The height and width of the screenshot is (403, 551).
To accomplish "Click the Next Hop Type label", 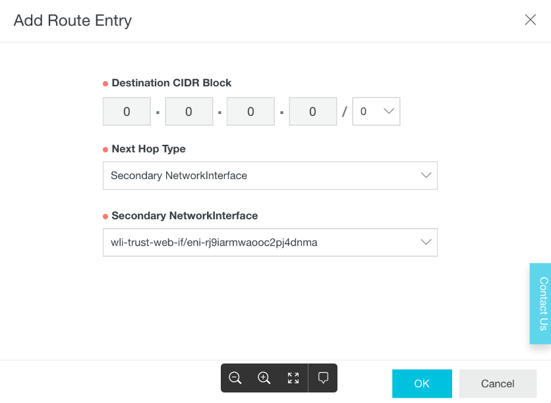I will tap(148, 149).
